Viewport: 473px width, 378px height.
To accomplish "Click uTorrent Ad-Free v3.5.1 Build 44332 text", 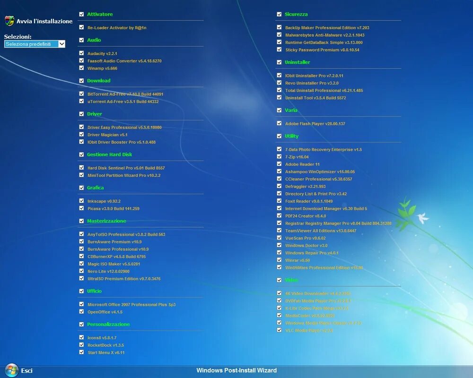I will [123, 102].
